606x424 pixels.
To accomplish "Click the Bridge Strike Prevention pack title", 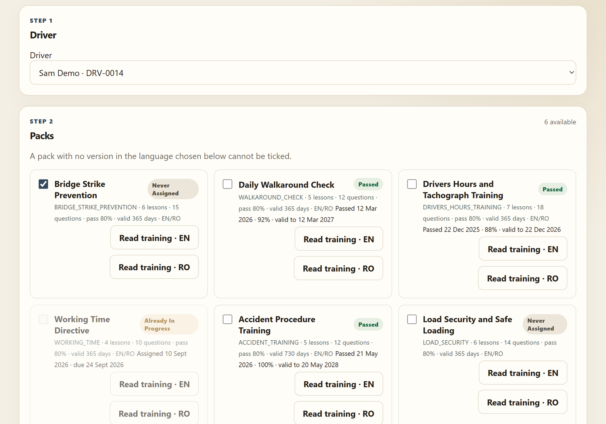I will [x=80, y=190].
